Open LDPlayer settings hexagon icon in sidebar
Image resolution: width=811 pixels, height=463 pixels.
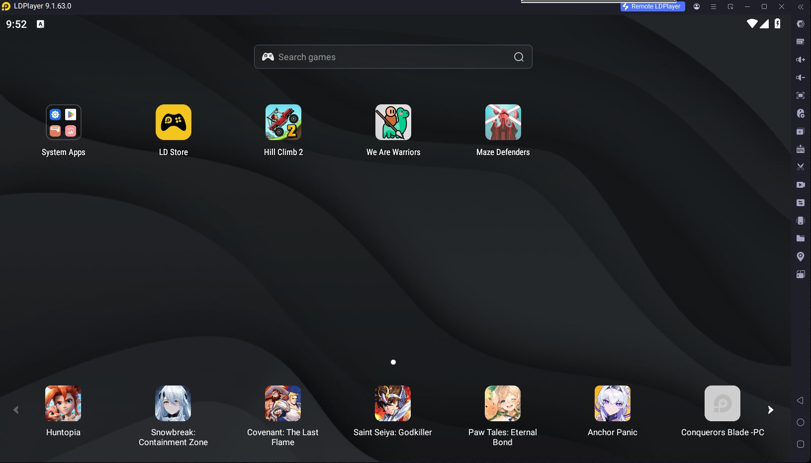point(800,24)
